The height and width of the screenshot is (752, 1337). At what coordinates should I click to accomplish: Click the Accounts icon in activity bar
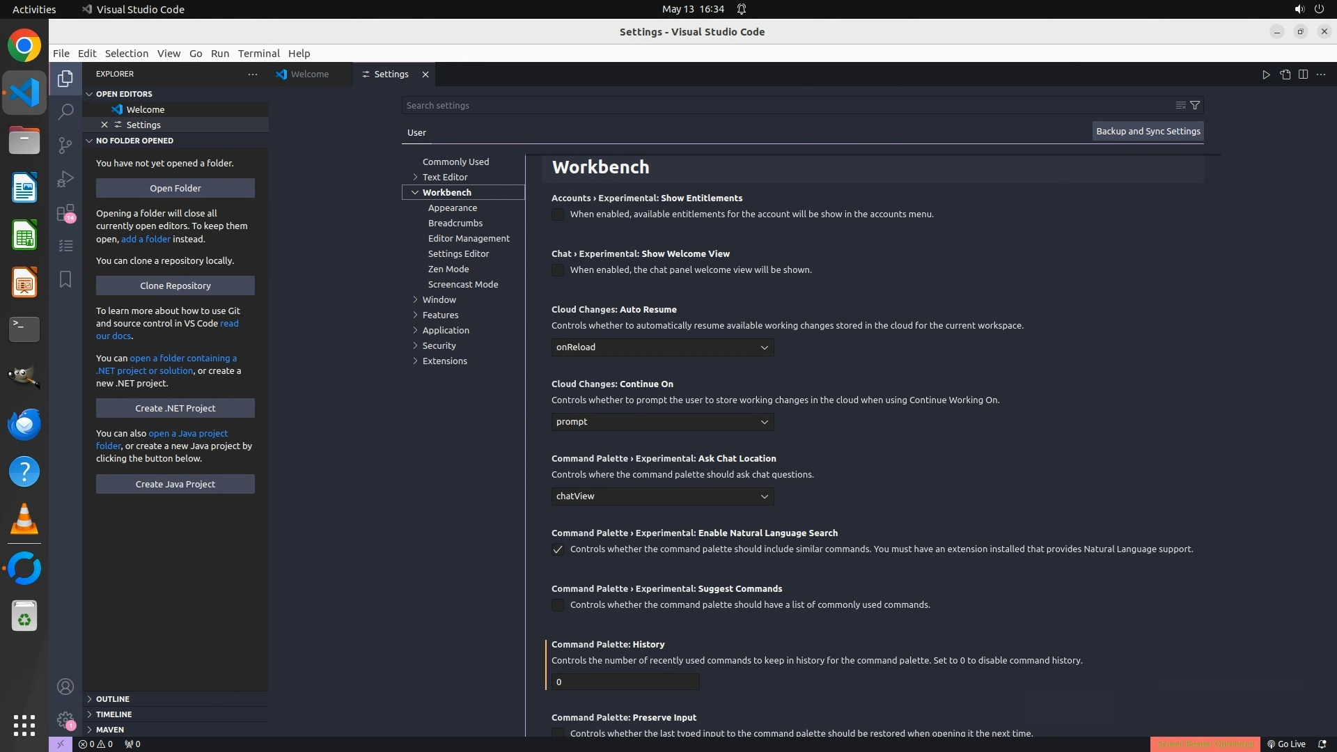tap(65, 687)
